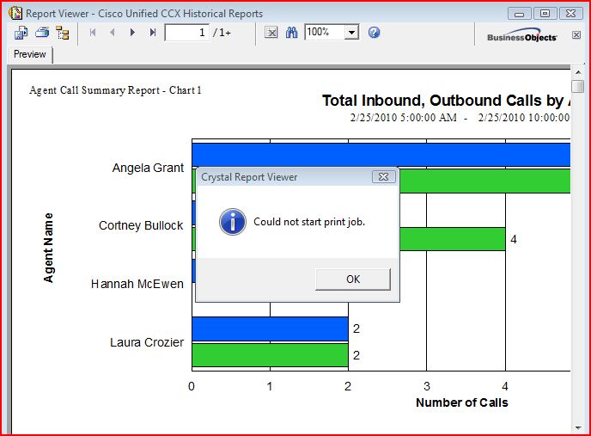Screen dimensions: 591x436
Task: Click the '/ 1+' page count text
Action: click(x=222, y=33)
